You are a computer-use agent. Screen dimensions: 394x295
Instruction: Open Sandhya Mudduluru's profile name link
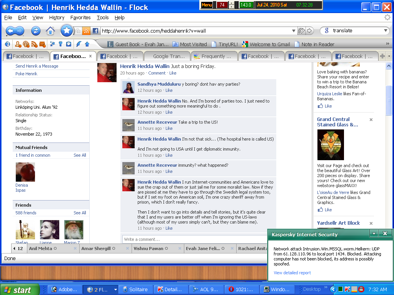click(159, 84)
